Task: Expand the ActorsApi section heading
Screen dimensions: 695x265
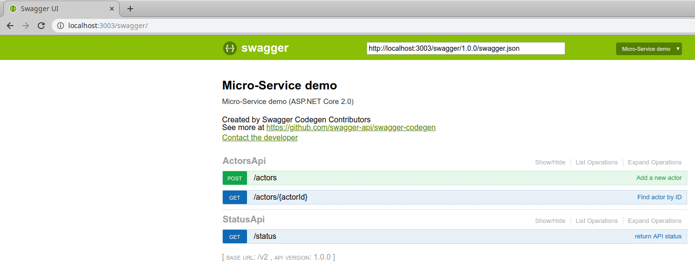Action: pos(244,161)
